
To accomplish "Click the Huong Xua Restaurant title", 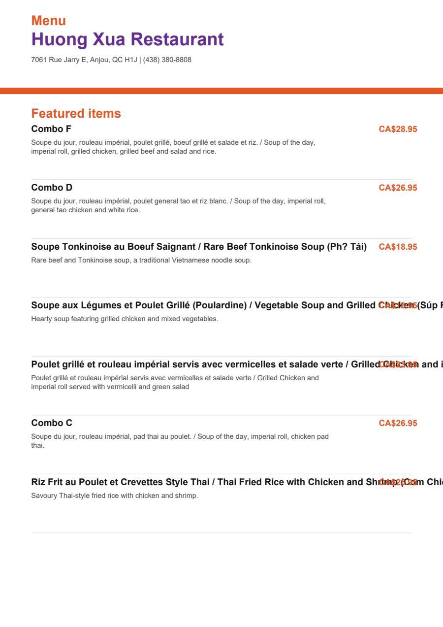I will (x=127, y=39).
